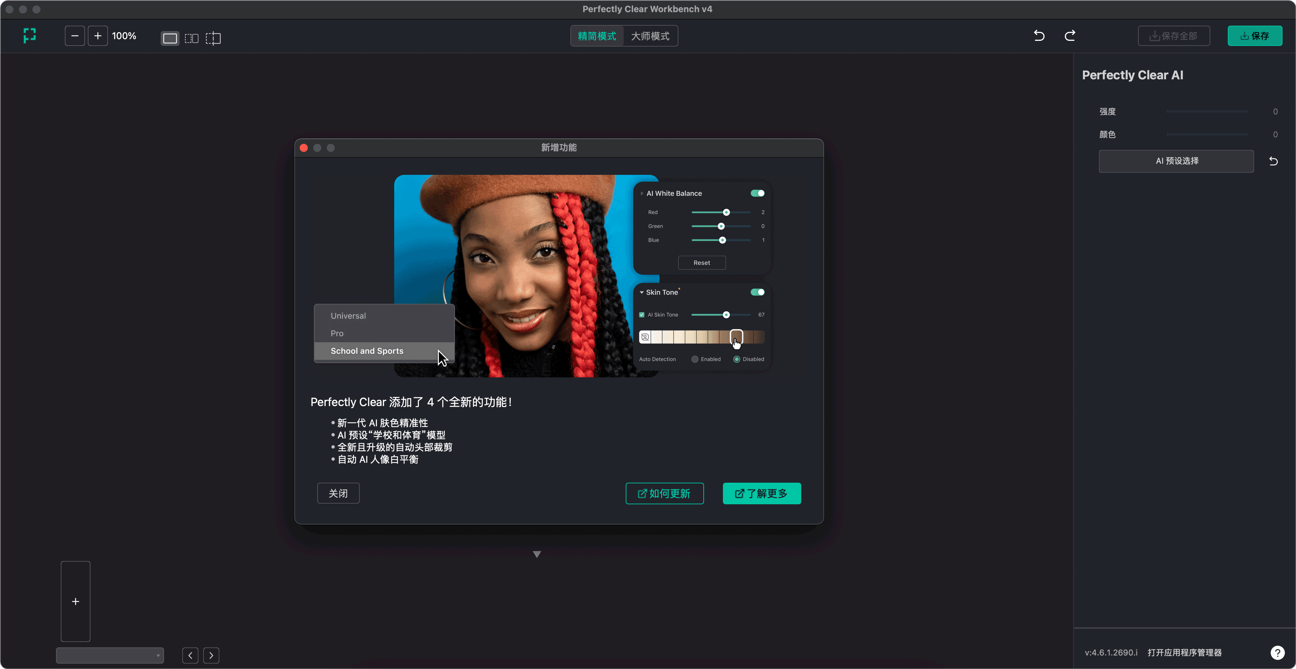Screen dimensions: 1296x669
Task: Open the AI 预设选择 preset selector
Action: coord(1176,161)
